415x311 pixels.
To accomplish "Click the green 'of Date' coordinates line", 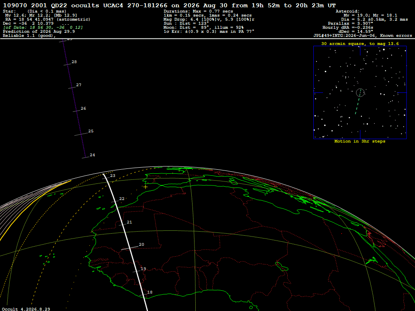I will pos(43,28).
